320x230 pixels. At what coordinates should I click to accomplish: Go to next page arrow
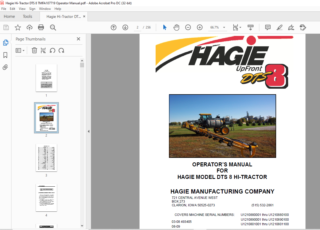tap(125, 27)
